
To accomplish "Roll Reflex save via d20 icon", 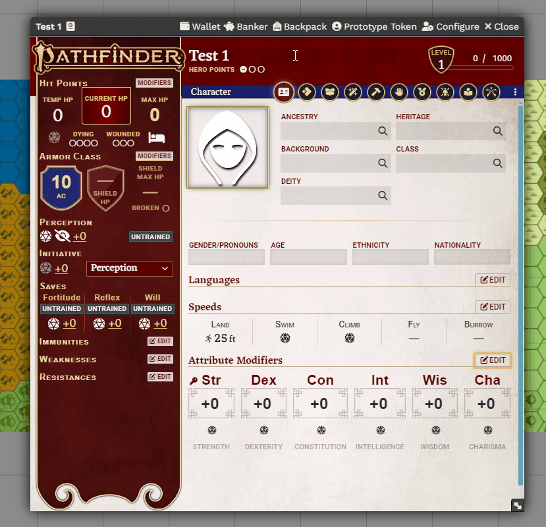I will click(99, 323).
